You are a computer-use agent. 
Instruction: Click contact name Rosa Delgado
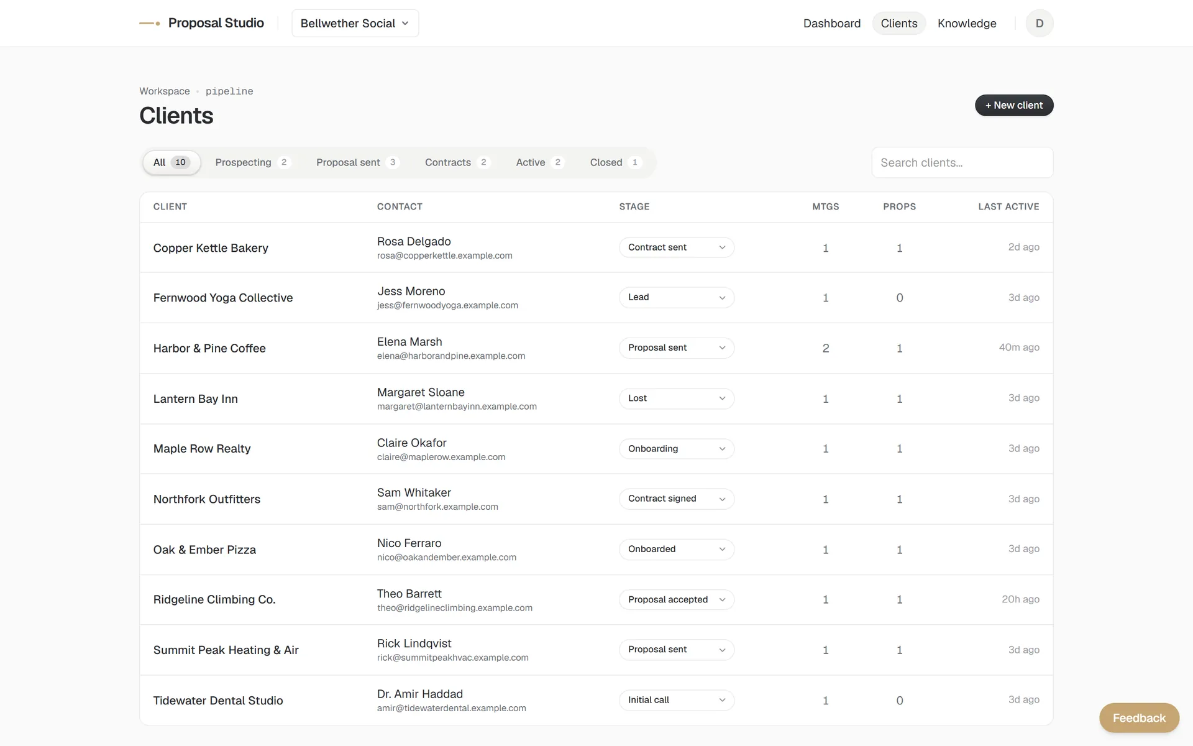414,241
